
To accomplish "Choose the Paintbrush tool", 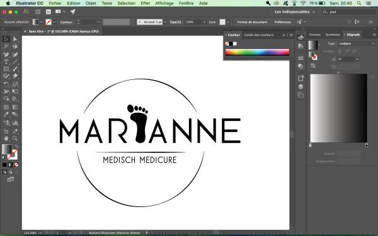I will coord(15,69).
